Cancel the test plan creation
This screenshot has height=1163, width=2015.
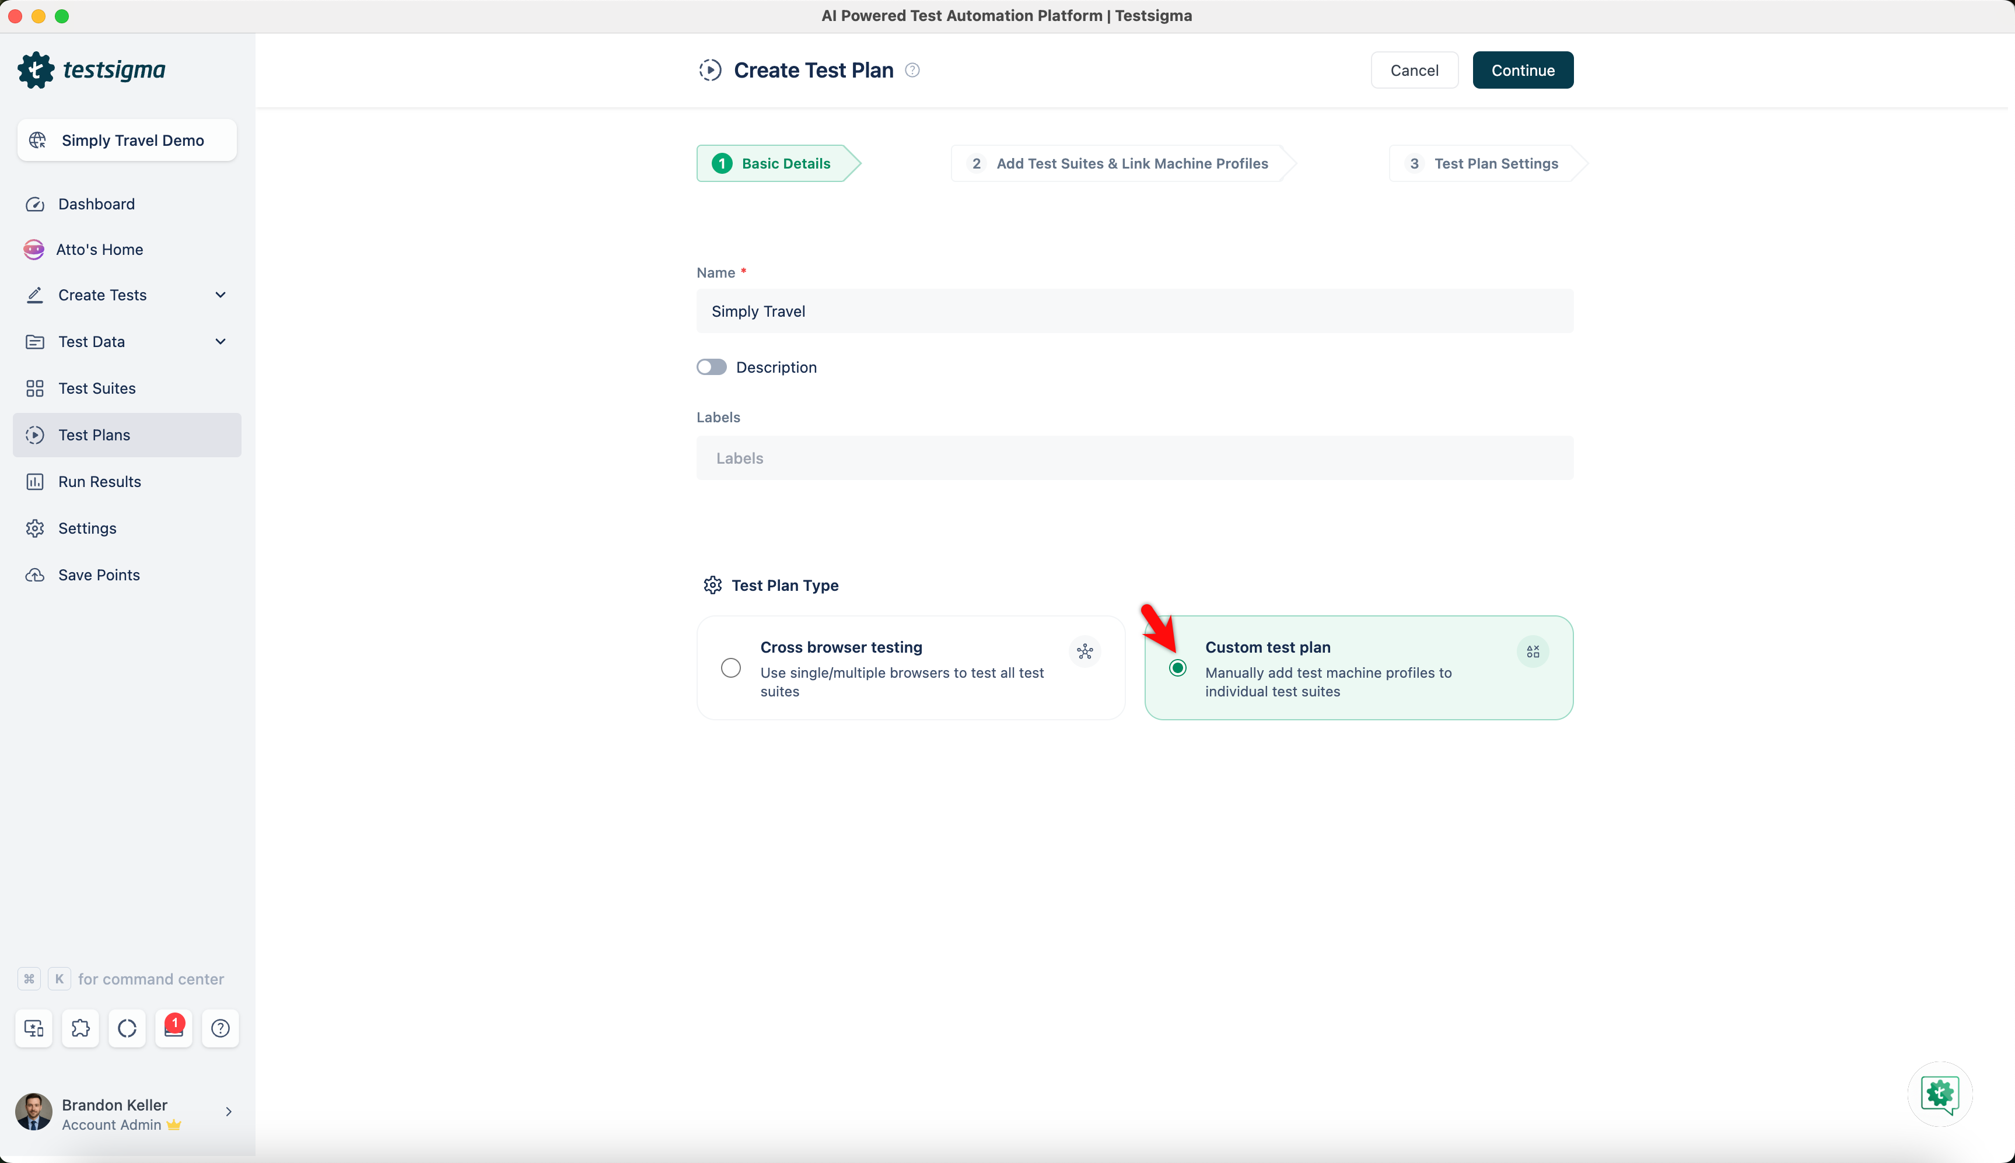click(x=1414, y=69)
